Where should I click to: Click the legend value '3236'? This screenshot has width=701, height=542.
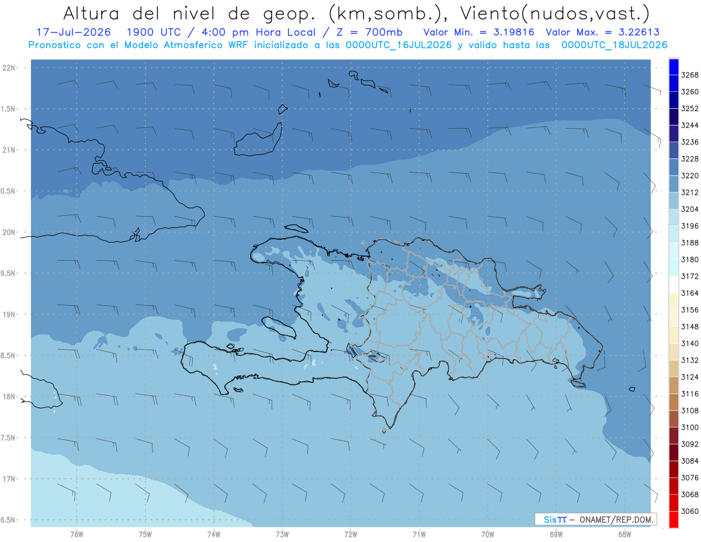coord(690,142)
